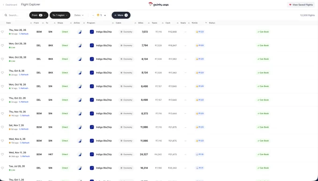Click the thumbs-up ₹/mile badge in the Thu, Oct 22 row

click(200, 100)
